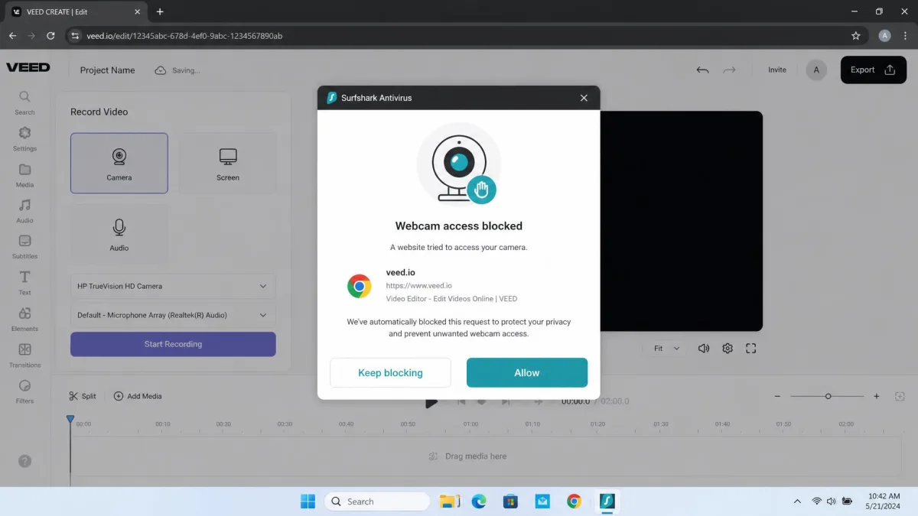Open Filters panel in sidebar
Screen dimensions: 918x516
(24, 391)
